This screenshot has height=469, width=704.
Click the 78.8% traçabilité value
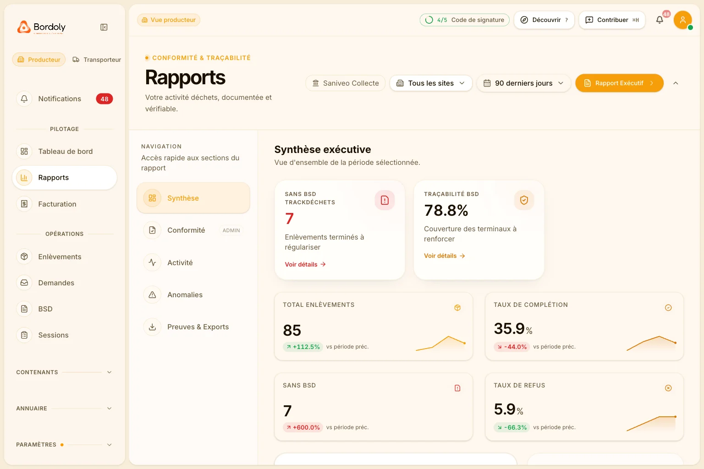pos(446,210)
